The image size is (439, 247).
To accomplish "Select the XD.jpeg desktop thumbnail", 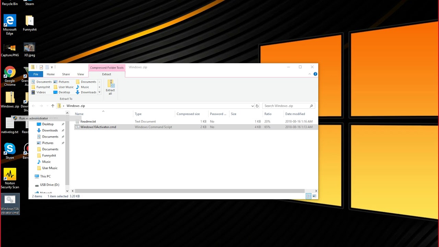I will 29,50.
